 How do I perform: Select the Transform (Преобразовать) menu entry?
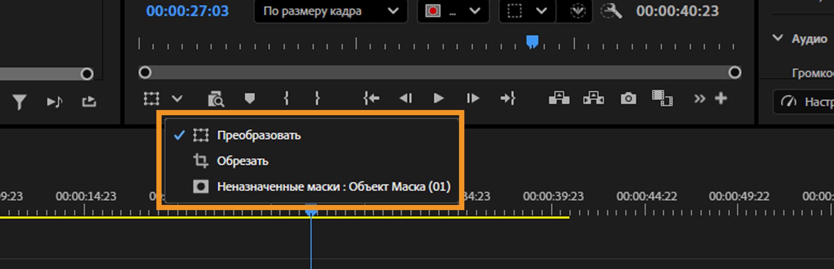click(x=312, y=135)
